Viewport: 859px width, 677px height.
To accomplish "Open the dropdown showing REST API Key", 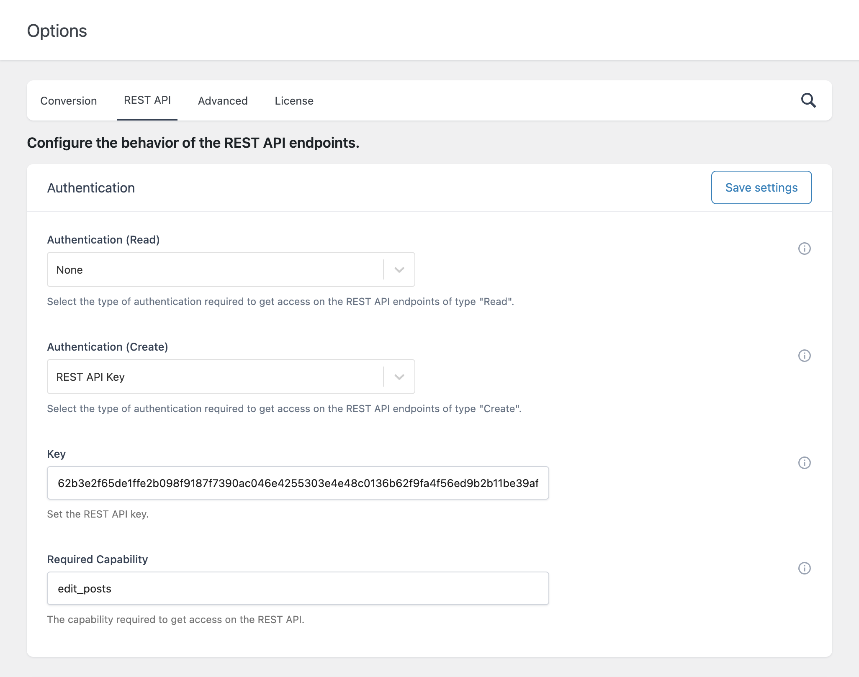I will [230, 377].
